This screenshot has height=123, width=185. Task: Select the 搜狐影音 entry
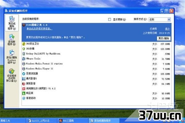coord(97,84)
